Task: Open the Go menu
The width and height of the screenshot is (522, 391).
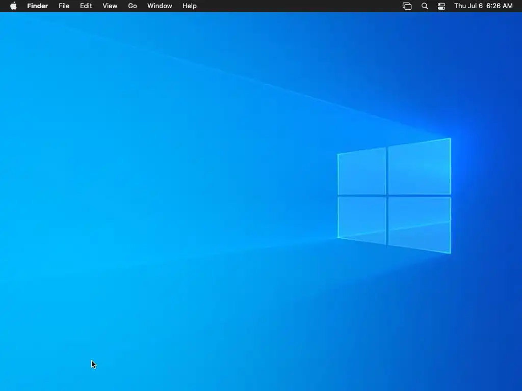Action: 133,6
